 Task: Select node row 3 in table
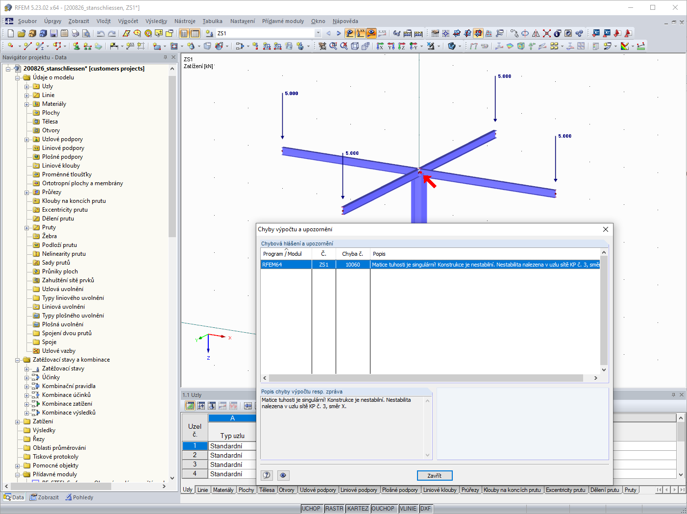pos(195,465)
